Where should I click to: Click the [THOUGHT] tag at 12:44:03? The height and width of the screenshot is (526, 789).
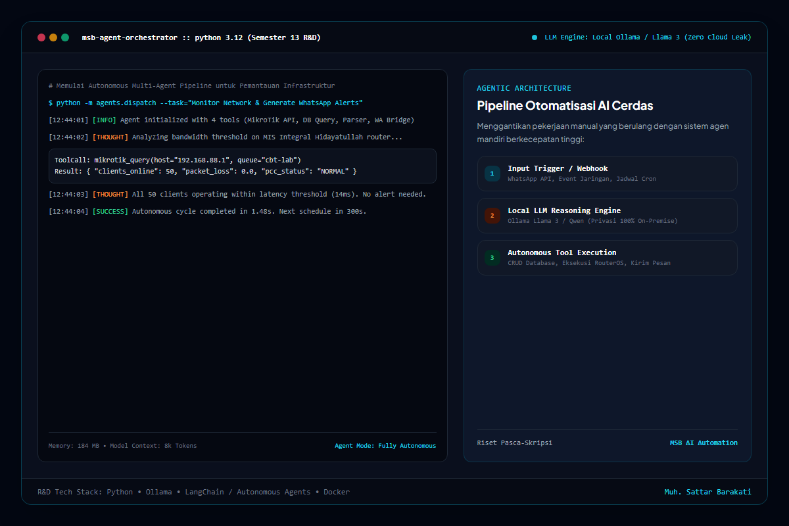pyautogui.click(x=110, y=195)
